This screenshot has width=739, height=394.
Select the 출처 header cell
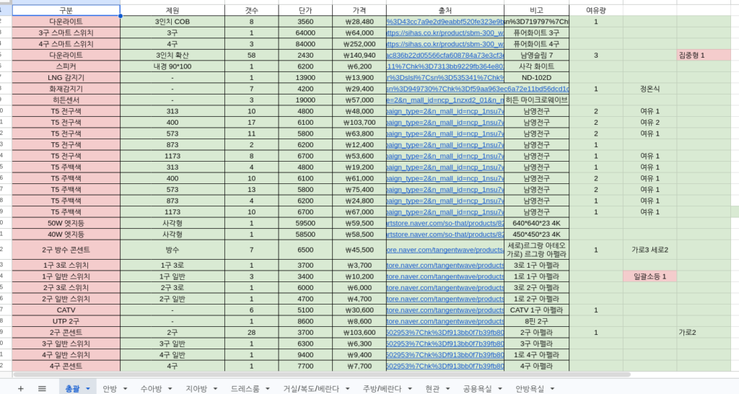click(445, 10)
